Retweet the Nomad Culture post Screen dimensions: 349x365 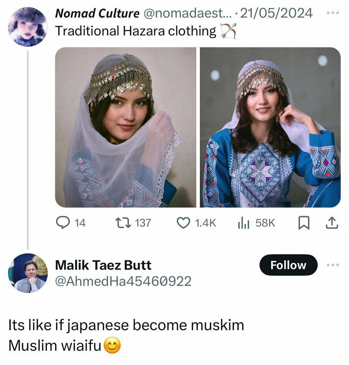[121, 223]
